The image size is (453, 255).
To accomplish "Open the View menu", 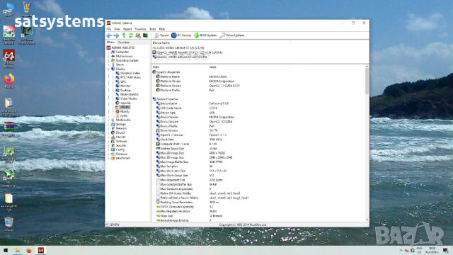I will (x=117, y=29).
